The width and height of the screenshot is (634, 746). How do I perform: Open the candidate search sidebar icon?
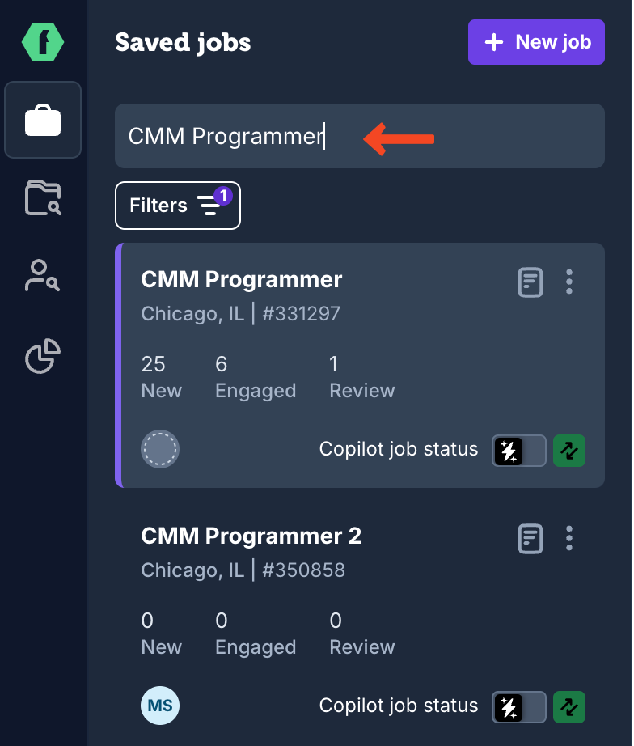[x=42, y=275]
